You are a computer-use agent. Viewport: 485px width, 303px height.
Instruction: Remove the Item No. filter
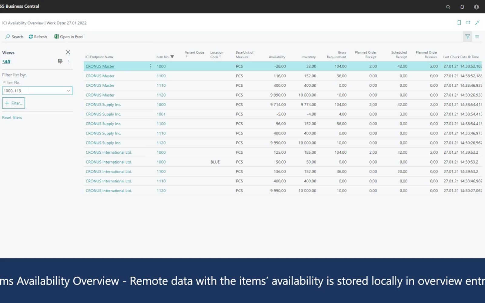click(4, 82)
